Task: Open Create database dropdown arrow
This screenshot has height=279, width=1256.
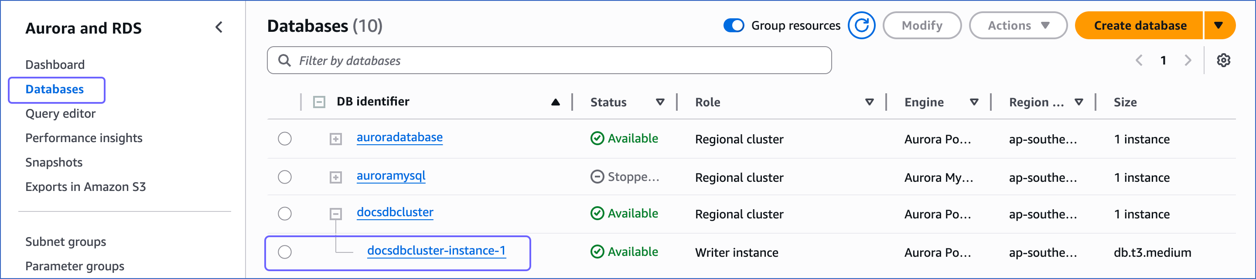Action: coord(1218,25)
